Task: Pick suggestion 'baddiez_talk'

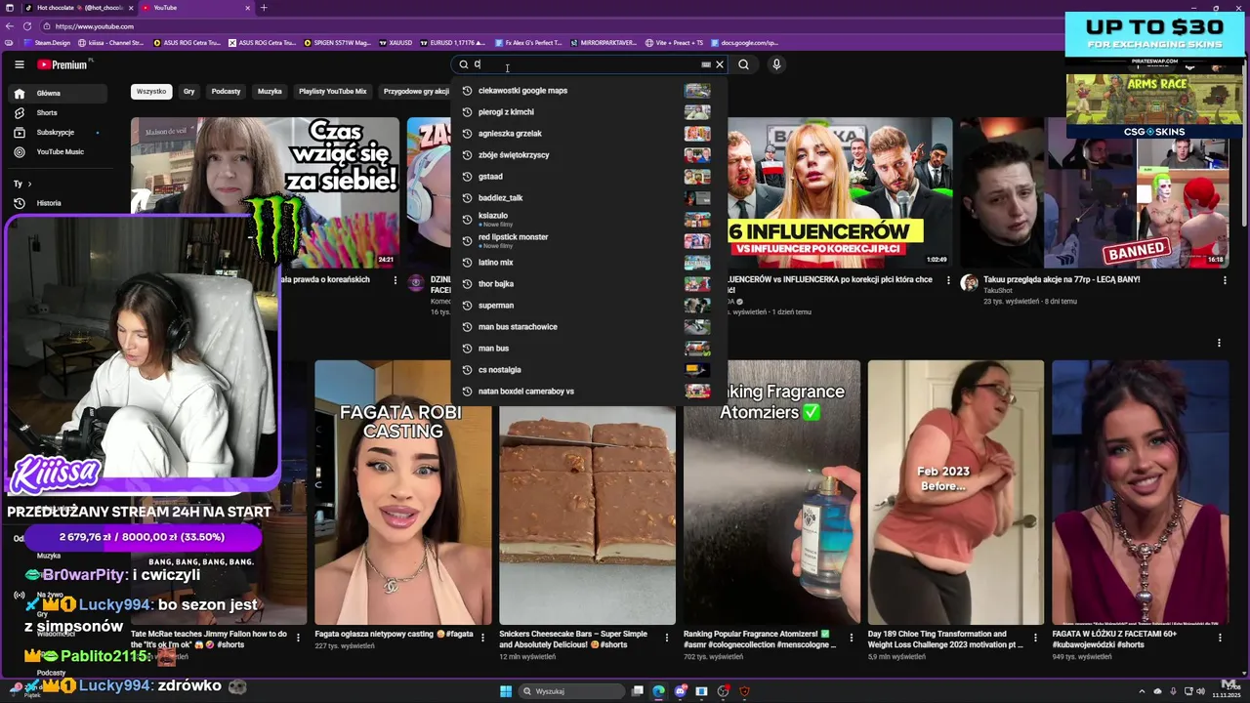Action: tap(589, 198)
